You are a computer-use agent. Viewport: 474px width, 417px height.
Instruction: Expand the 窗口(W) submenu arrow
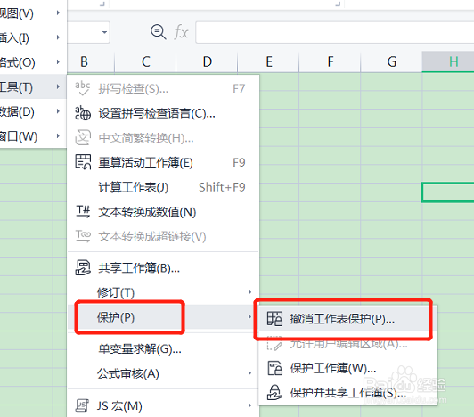58,136
